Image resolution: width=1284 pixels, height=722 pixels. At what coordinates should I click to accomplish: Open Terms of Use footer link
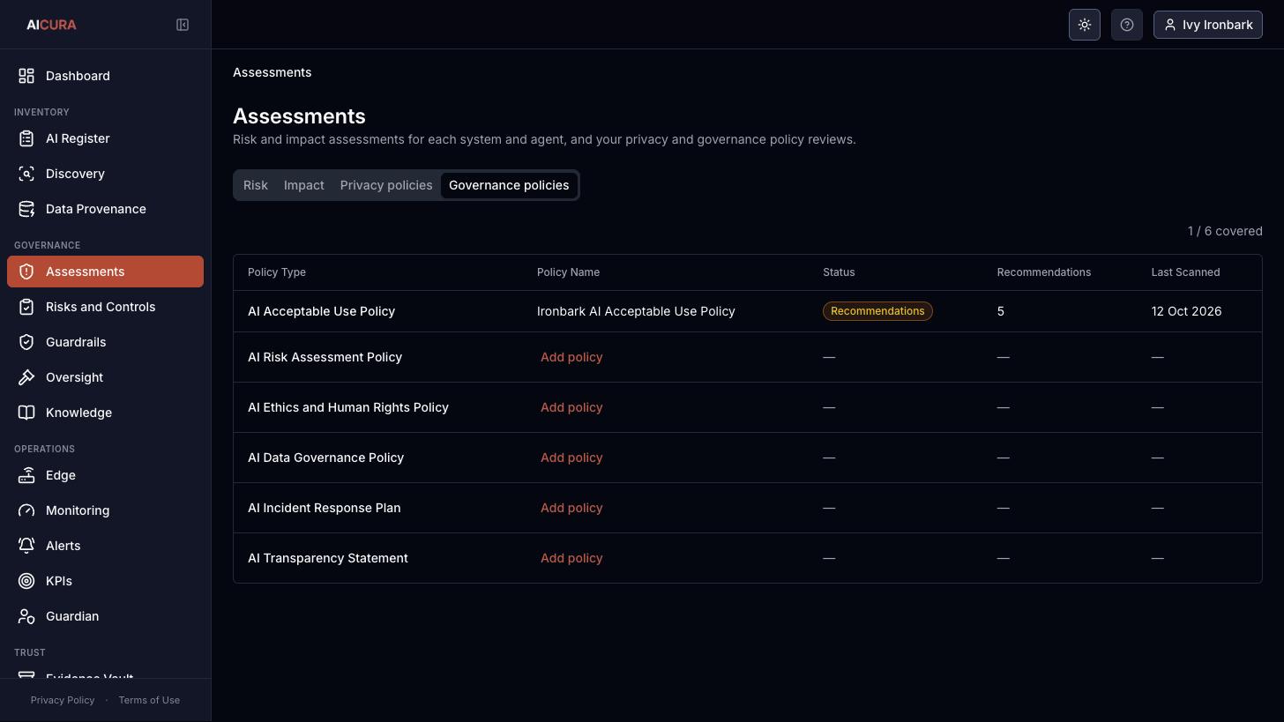tap(149, 700)
